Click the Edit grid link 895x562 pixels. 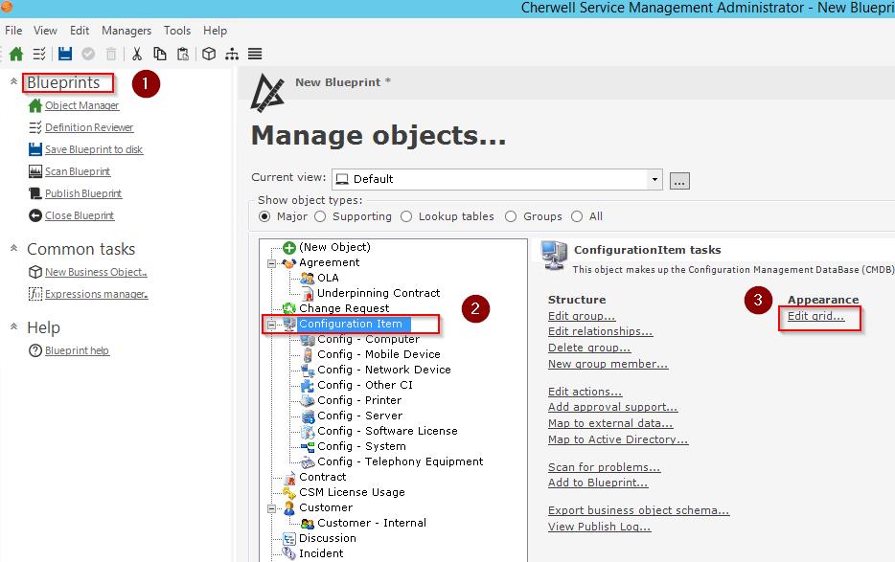point(815,316)
